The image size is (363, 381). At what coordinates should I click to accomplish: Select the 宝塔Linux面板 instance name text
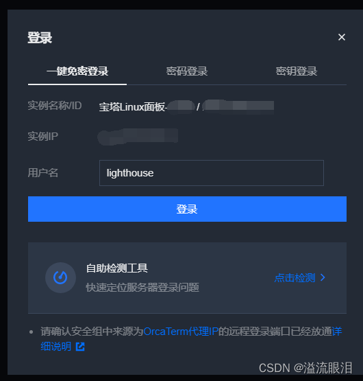[x=132, y=107]
